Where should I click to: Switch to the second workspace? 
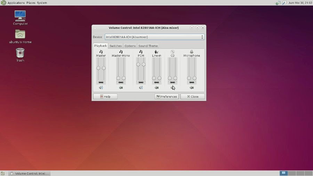(x=292, y=173)
